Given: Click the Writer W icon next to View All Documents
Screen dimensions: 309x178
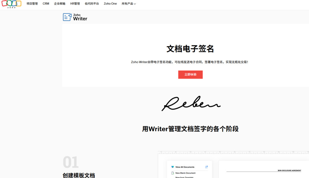Looking at the screenshot, I should tap(173, 167).
